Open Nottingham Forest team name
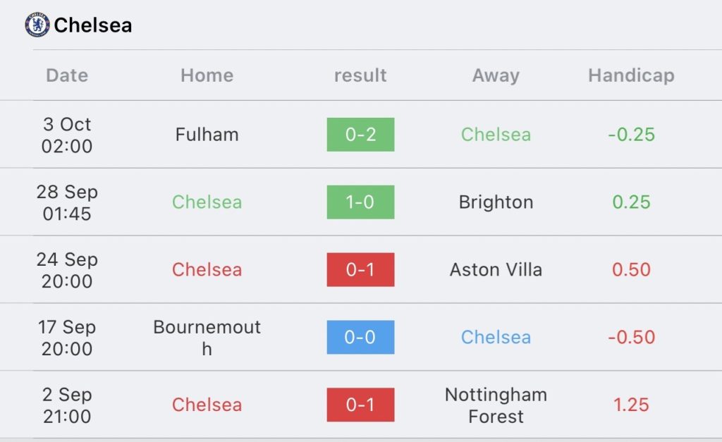Screen dimensions: 722x442 pos(496,405)
